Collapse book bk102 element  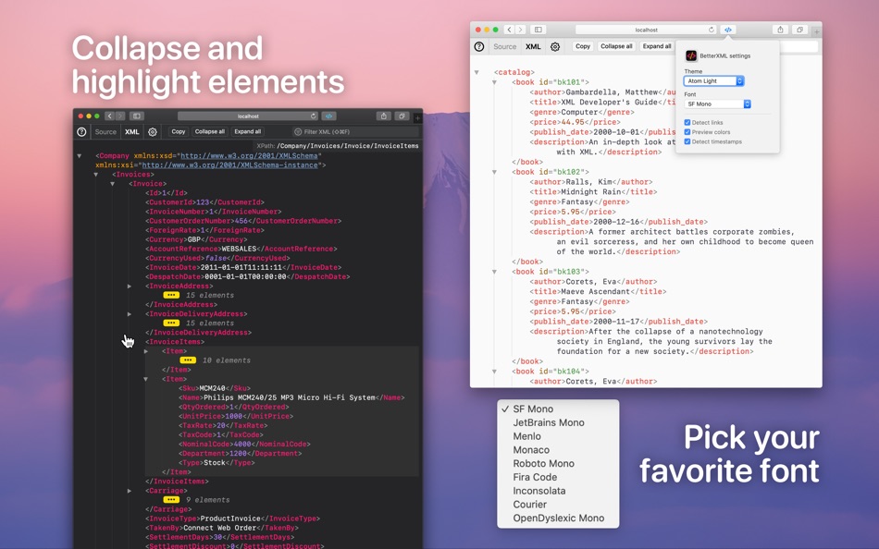click(494, 172)
